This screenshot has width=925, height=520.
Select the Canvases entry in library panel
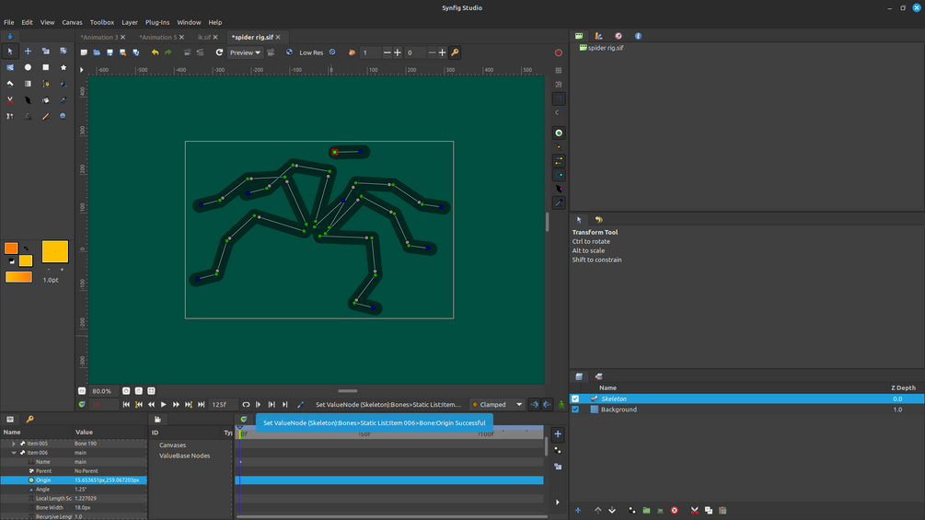[x=172, y=445]
